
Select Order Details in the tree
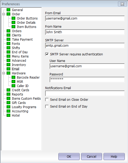[26, 22]
